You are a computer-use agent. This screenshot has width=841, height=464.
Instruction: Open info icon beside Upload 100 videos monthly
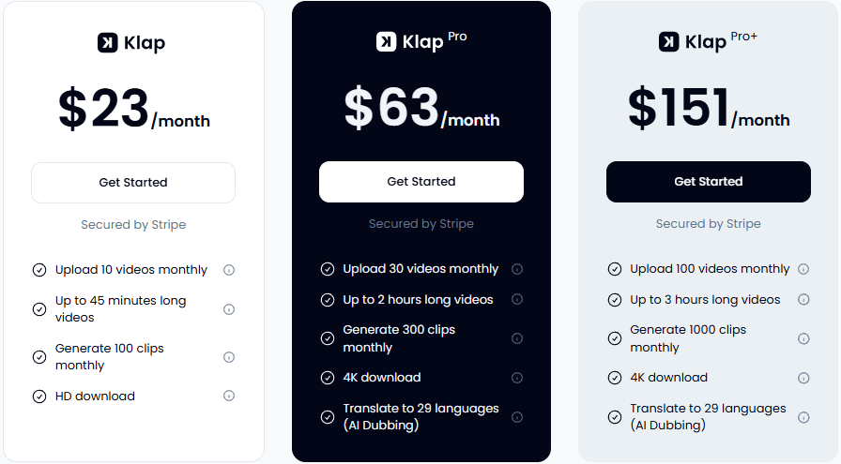[803, 269]
